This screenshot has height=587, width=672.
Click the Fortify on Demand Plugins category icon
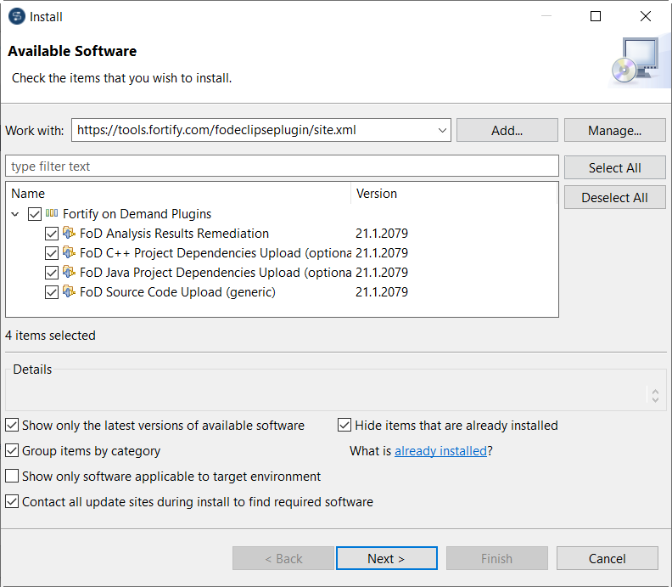52,214
